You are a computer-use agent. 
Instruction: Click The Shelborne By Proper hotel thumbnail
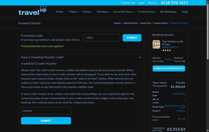point(156,45)
